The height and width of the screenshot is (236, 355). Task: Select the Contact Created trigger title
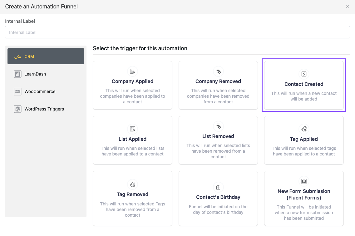tap(304, 84)
